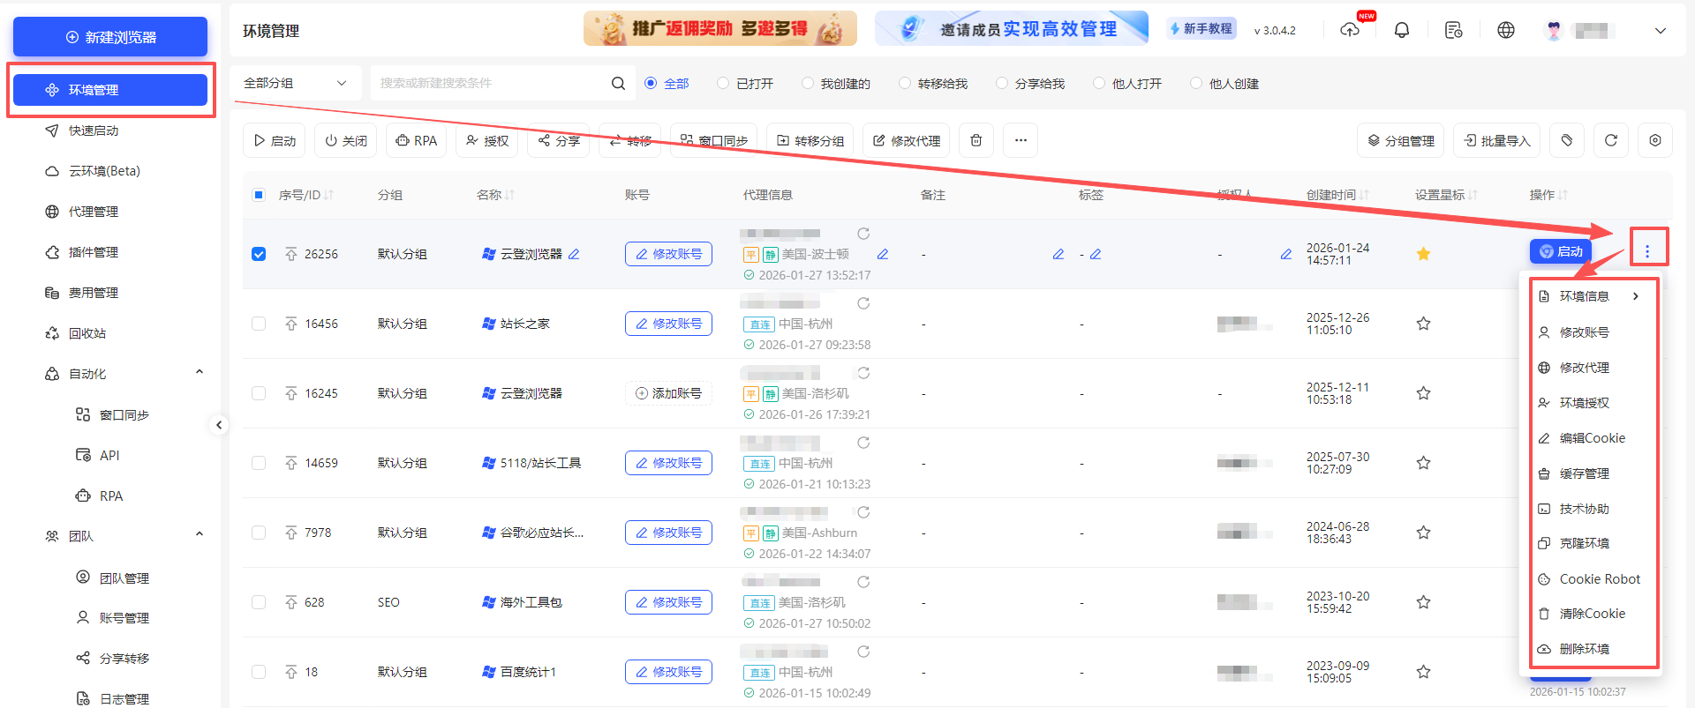Collapse the 团队 sidebar section
This screenshot has width=1695, height=708.
pos(200,535)
